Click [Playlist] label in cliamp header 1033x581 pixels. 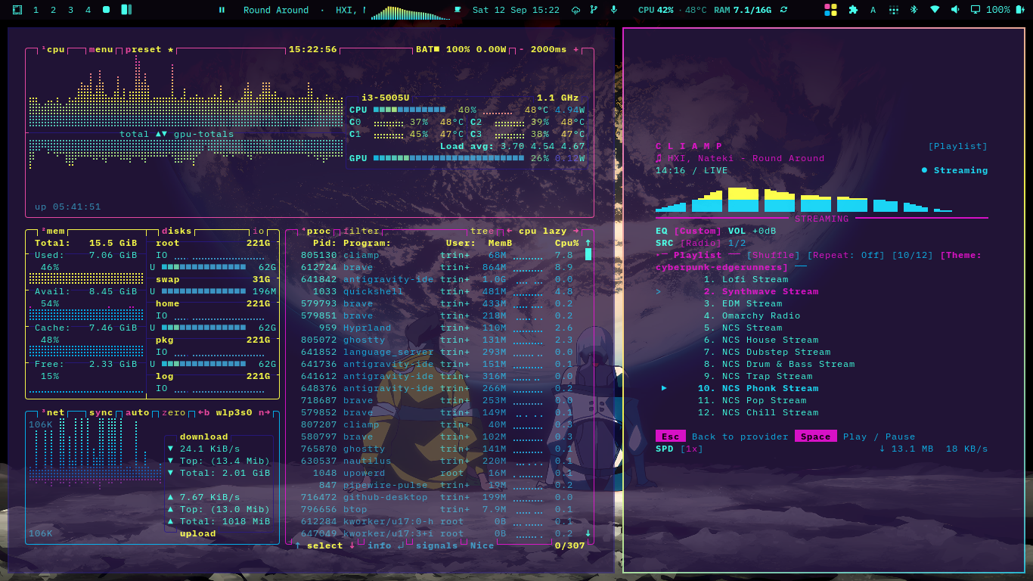pos(958,146)
